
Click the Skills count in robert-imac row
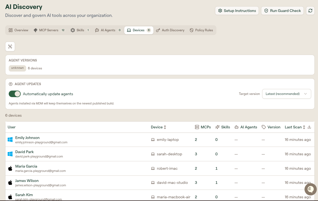(216, 168)
